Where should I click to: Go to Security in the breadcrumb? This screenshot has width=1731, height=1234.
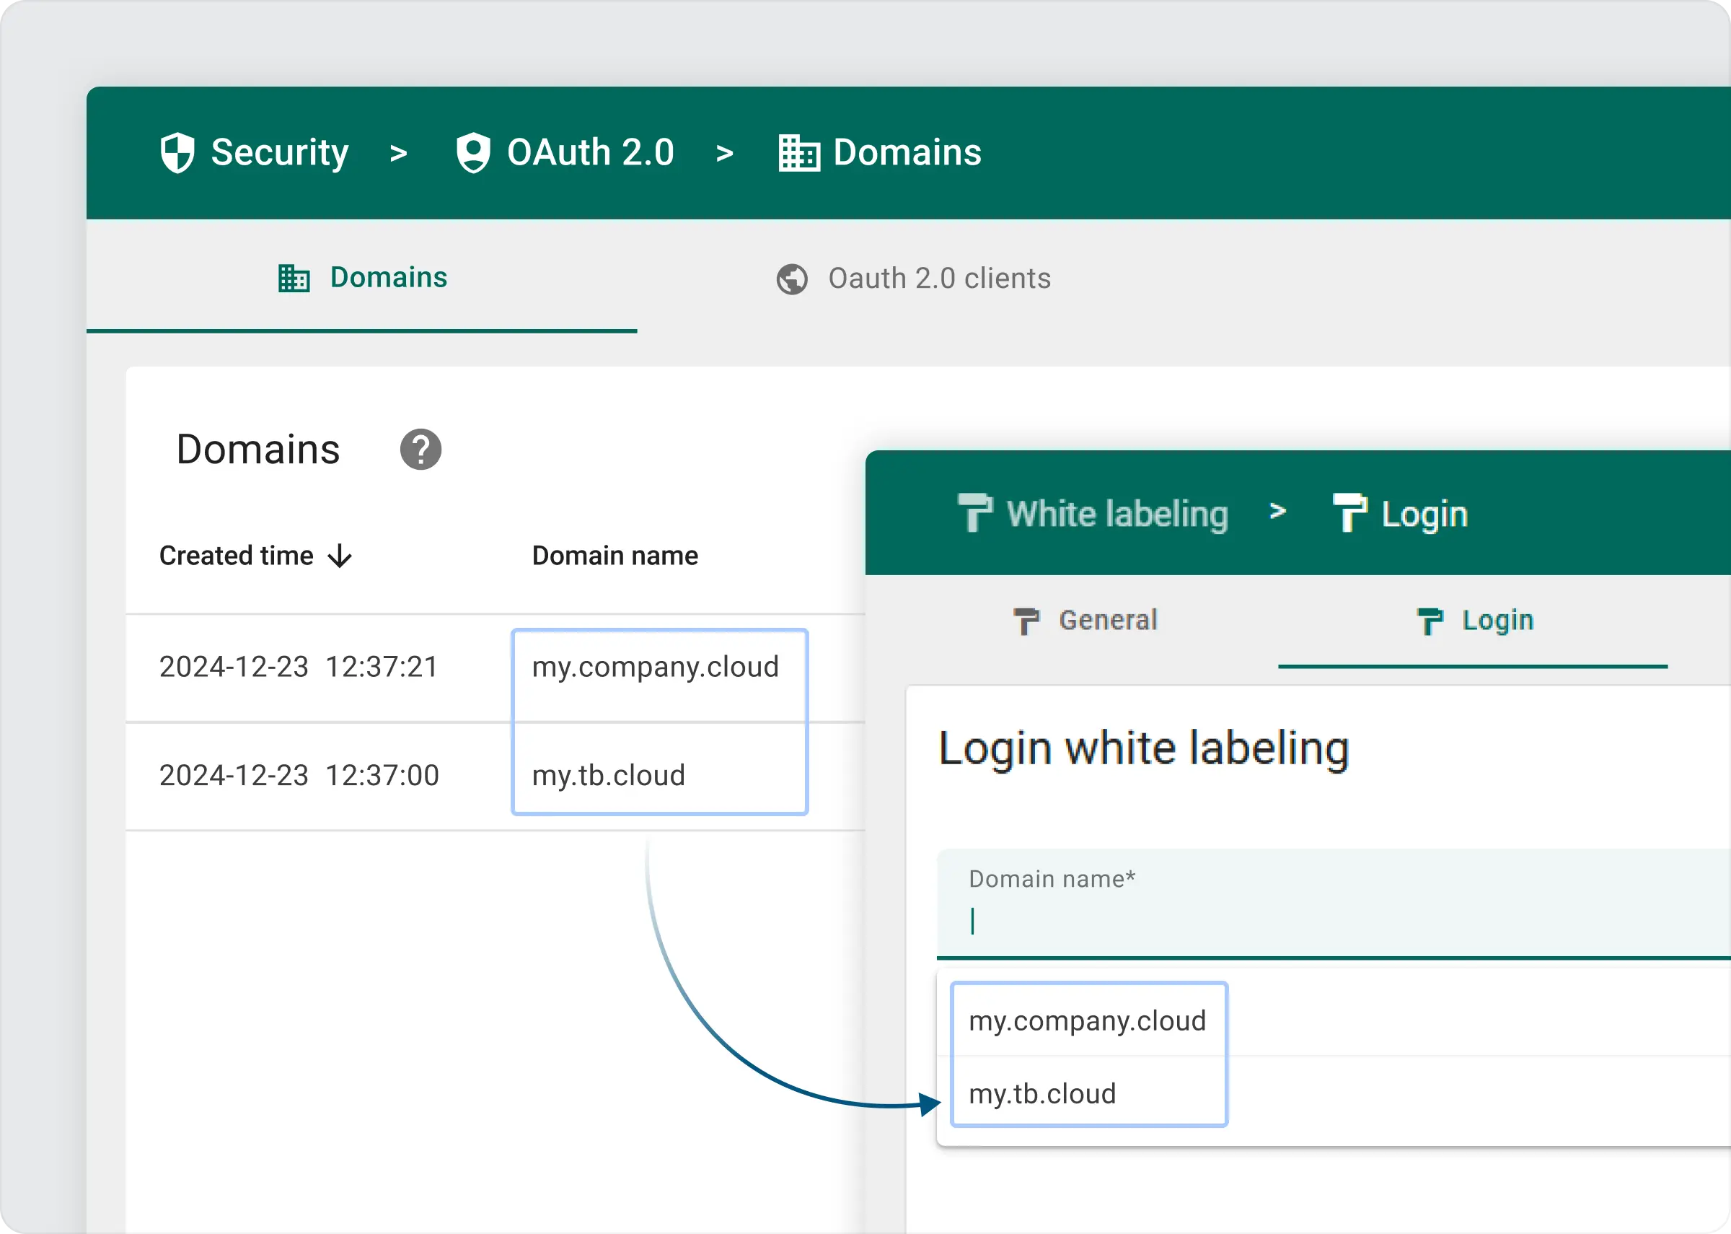[x=279, y=153]
